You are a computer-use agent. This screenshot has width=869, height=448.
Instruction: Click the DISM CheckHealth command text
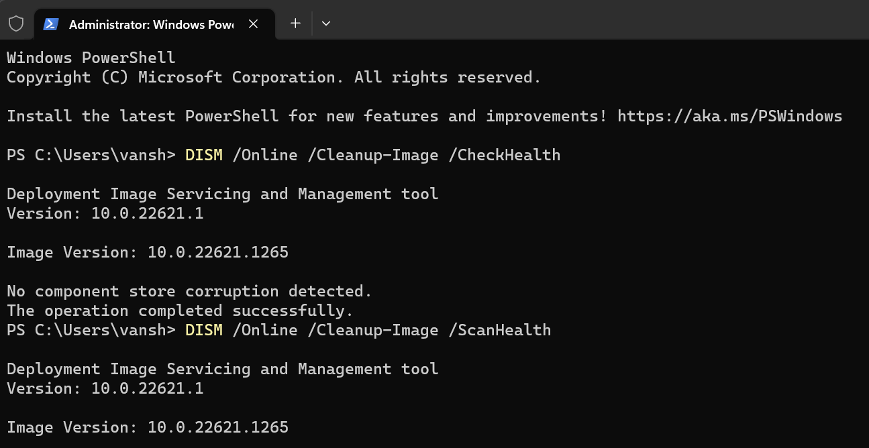(372, 155)
